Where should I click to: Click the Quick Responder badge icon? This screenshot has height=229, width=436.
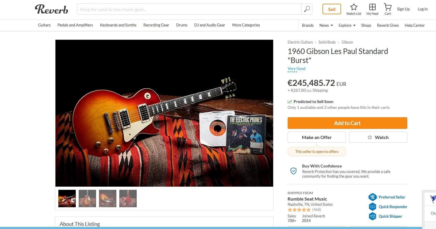coord(372,207)
